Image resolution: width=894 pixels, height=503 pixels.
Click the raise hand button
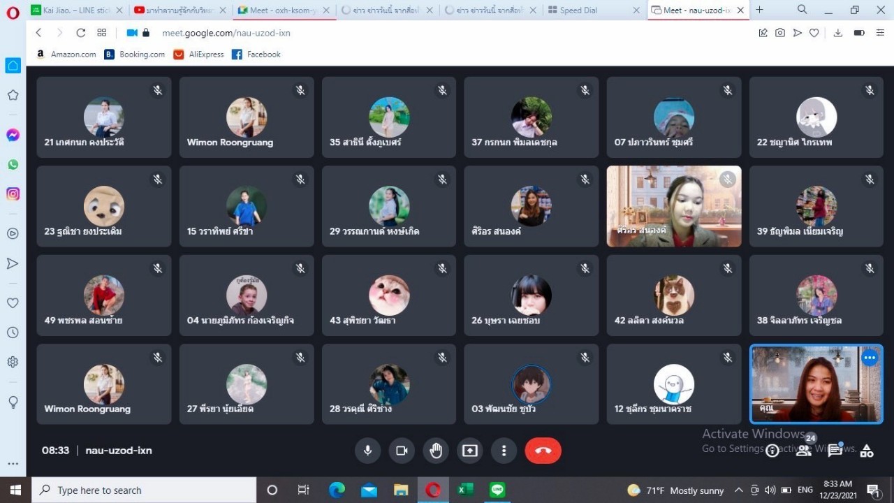[436, 451]
